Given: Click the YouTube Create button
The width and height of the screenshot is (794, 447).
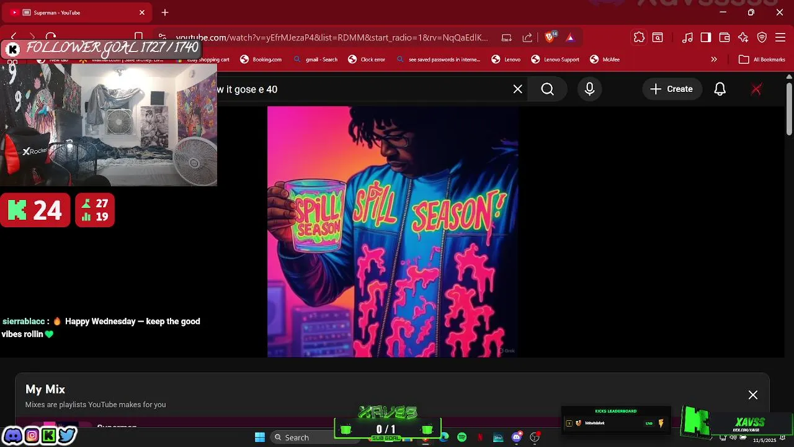Looking at the screenshot, I should [672, 89].
